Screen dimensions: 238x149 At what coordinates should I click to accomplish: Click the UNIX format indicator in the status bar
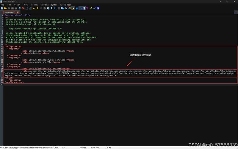click(56, 148)
